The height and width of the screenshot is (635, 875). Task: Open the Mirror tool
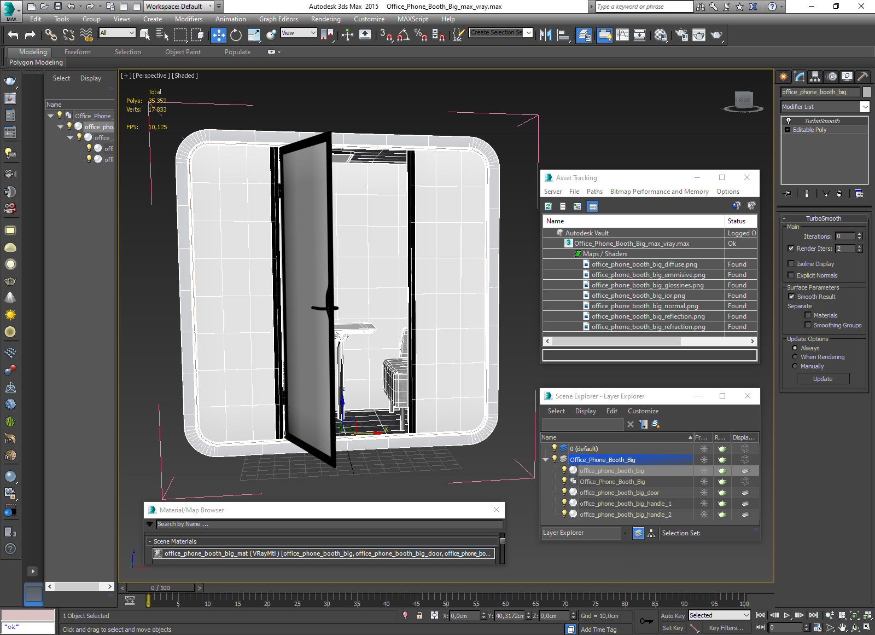point(545,35)
